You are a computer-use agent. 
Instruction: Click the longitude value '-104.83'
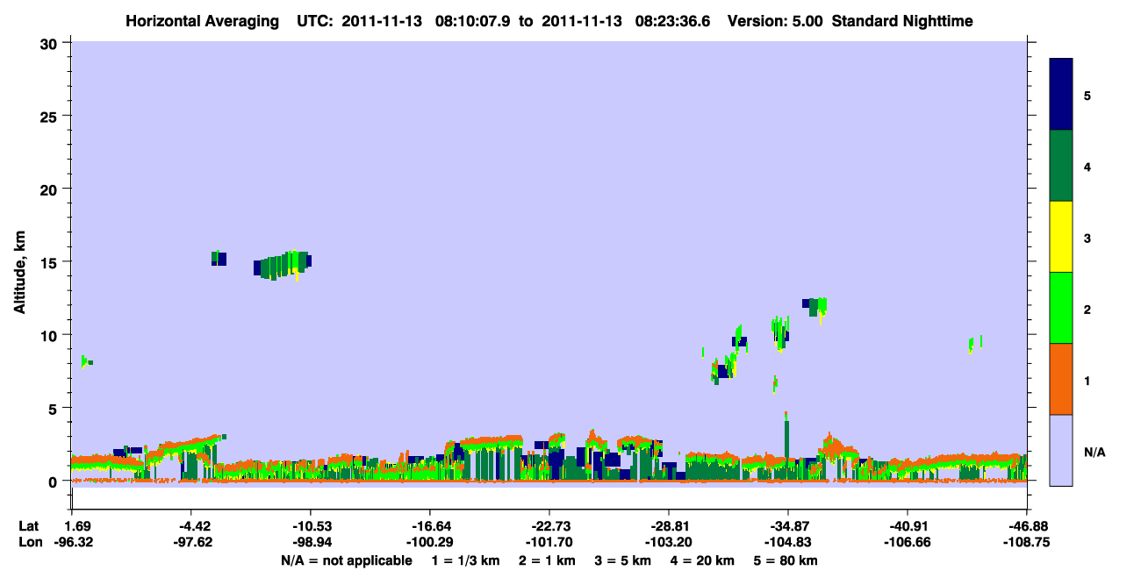pyautogui.click(x=788, y=542)
